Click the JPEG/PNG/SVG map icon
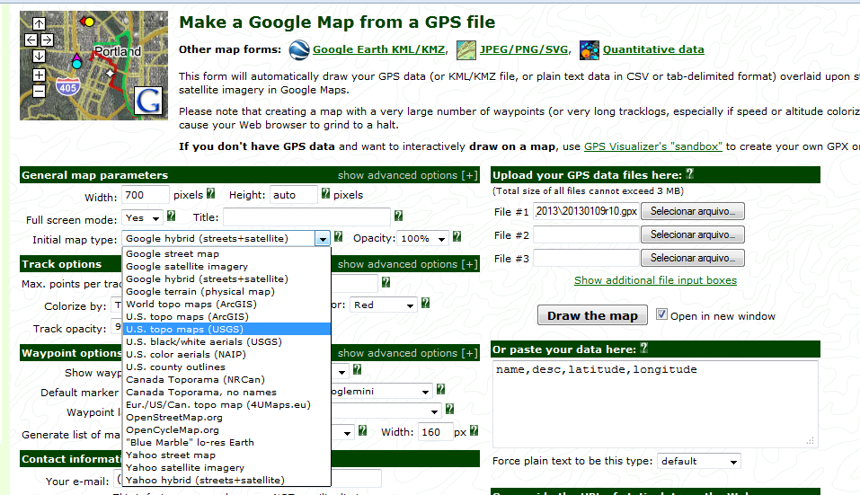The image size is (860, 495). point(466,49)
